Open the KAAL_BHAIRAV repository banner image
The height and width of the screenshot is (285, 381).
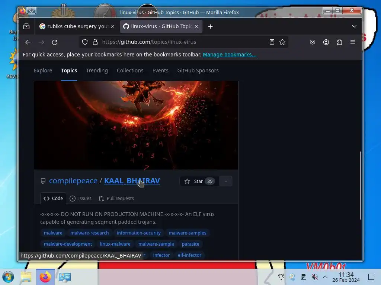(x=136, y=125)
